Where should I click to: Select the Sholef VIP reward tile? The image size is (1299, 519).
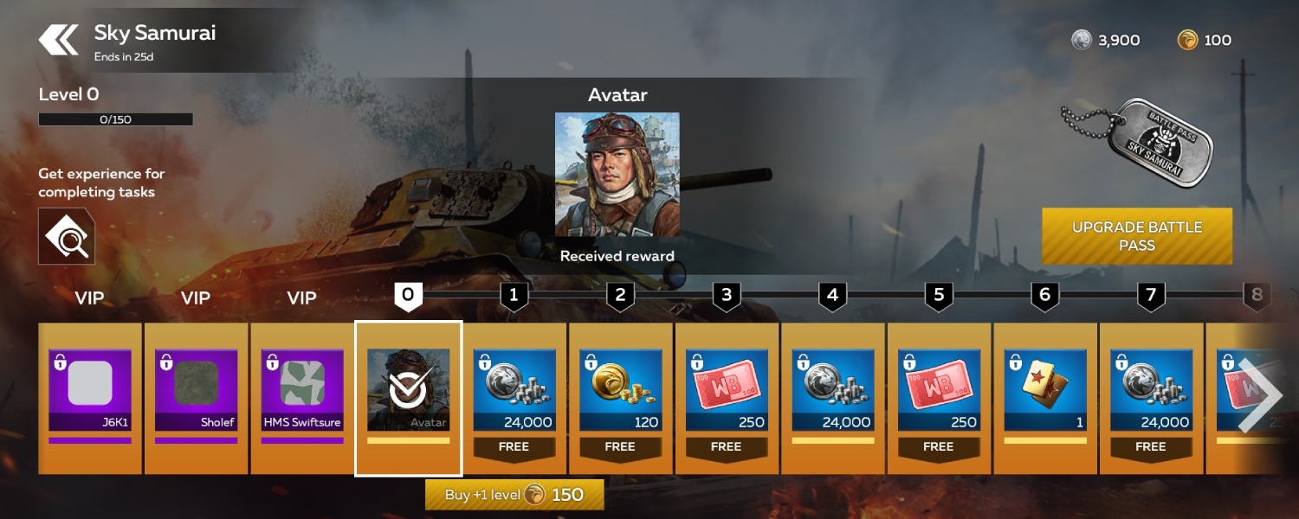pos(196,397)
